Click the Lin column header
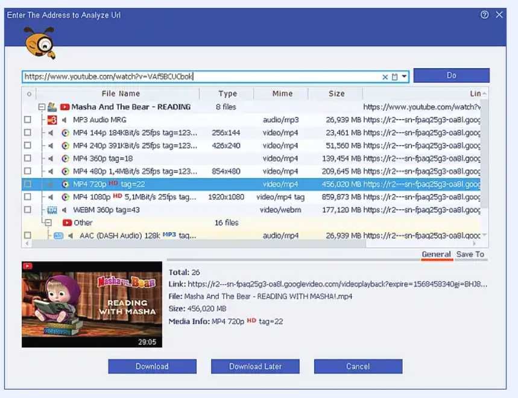The height and width of the screenshot is (398, 518). tap(475, 94)
